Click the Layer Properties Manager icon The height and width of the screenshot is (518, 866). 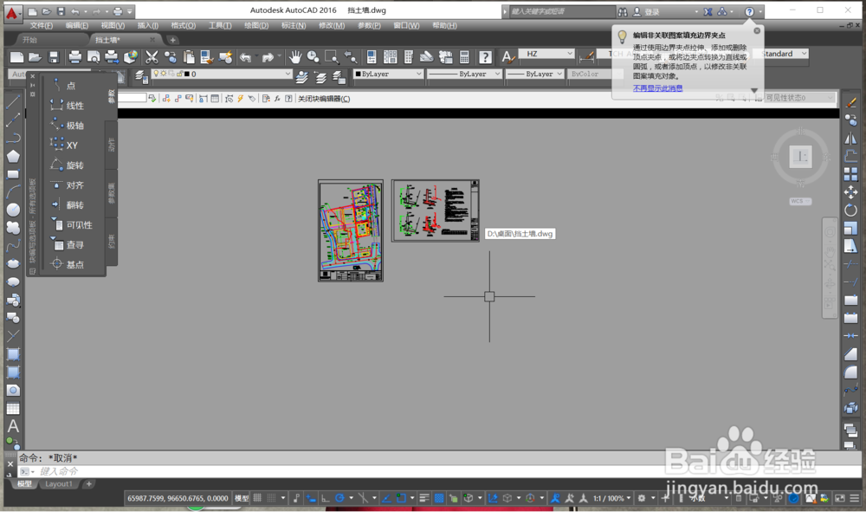pos(141,76)
